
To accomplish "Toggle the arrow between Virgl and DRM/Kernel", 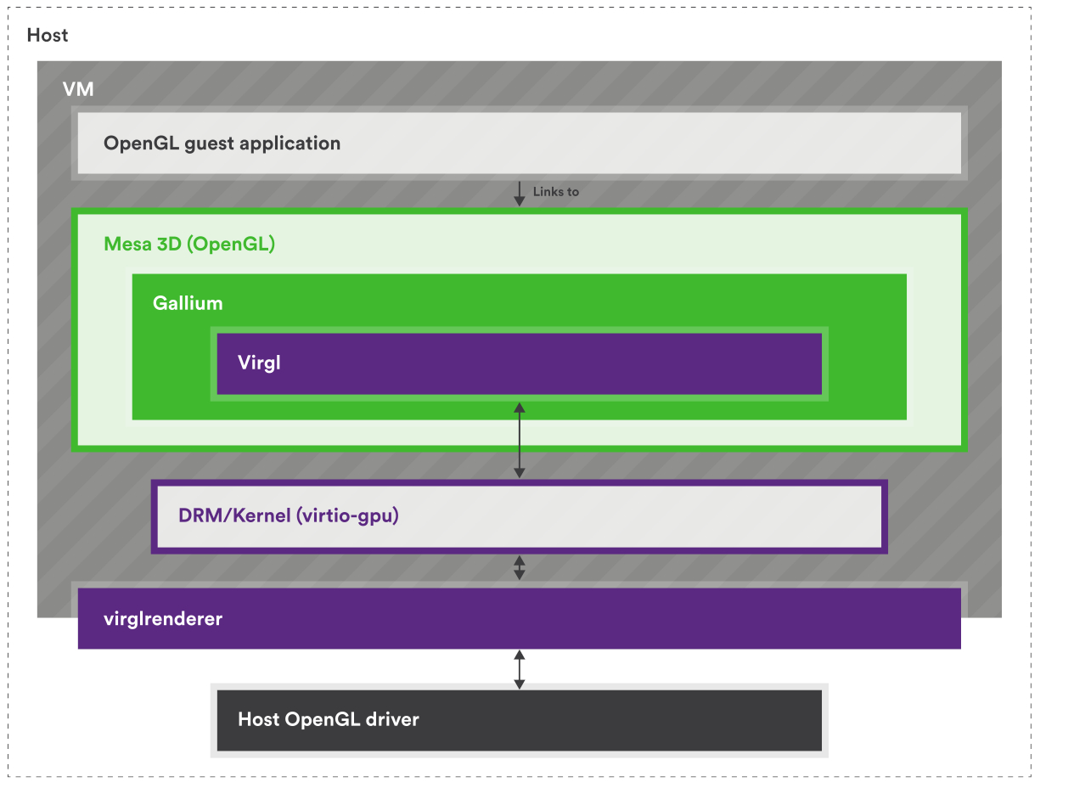I will 519,439.
